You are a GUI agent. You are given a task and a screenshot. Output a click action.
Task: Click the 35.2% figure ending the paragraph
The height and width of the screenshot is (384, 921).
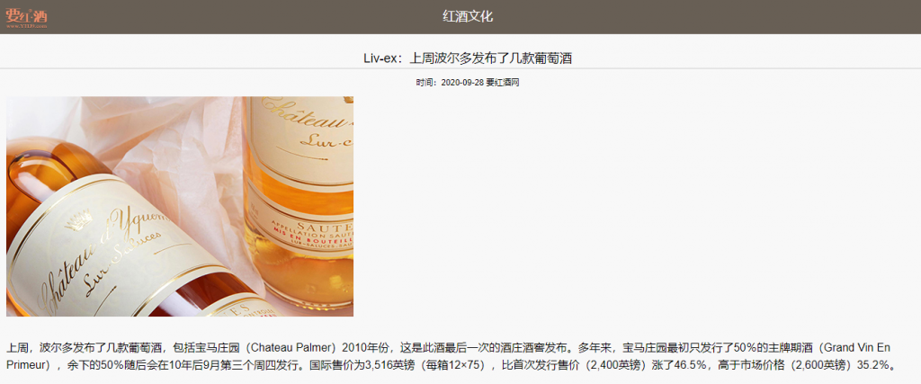tap(872, 365)
